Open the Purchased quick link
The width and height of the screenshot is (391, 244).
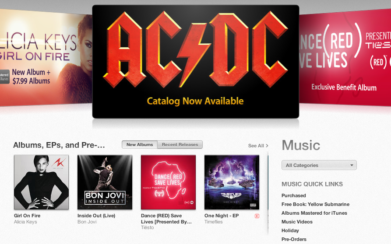point(293,196)
